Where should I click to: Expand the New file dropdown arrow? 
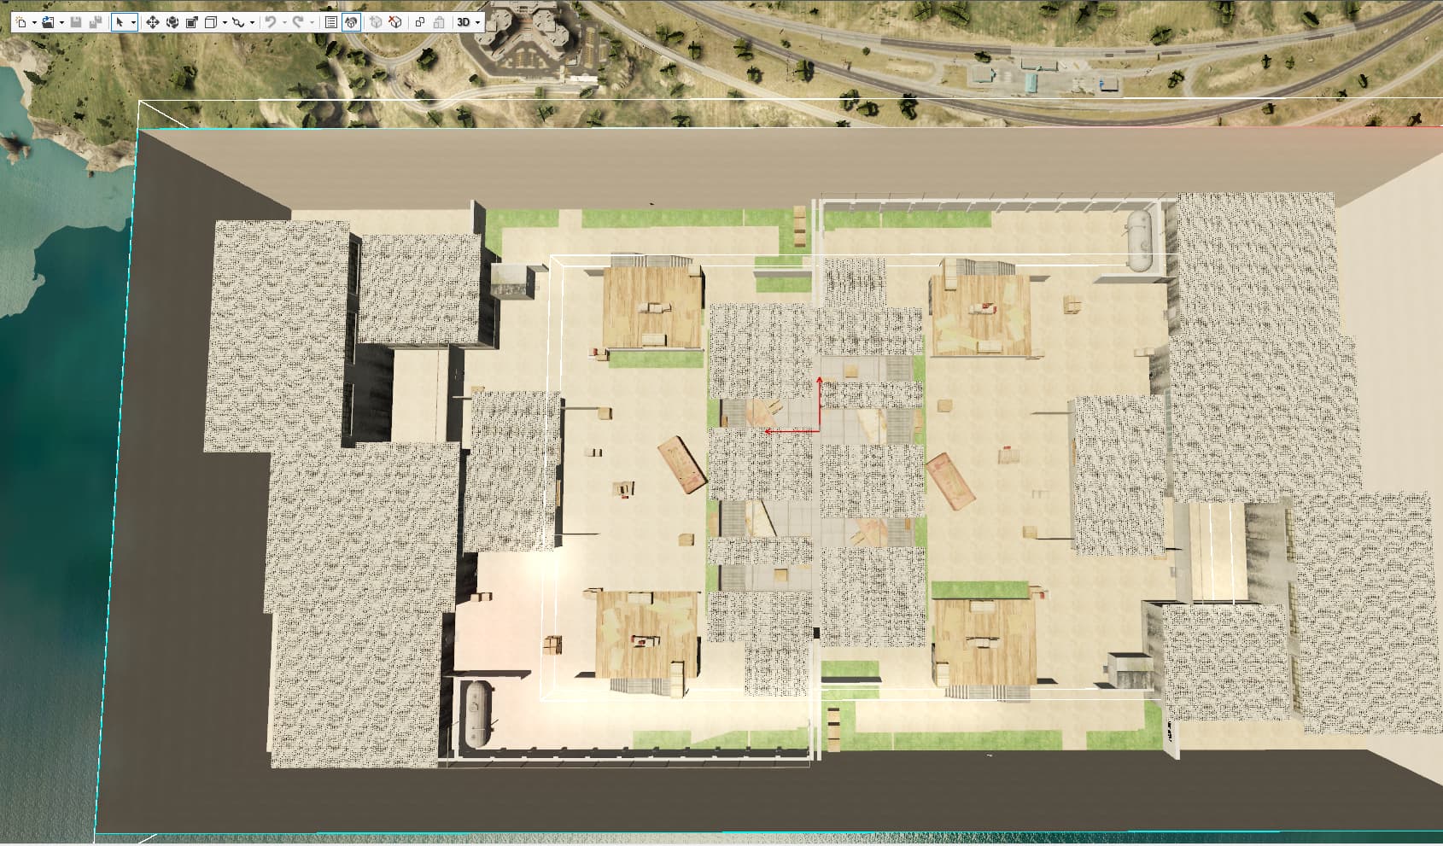pos(34,23)
